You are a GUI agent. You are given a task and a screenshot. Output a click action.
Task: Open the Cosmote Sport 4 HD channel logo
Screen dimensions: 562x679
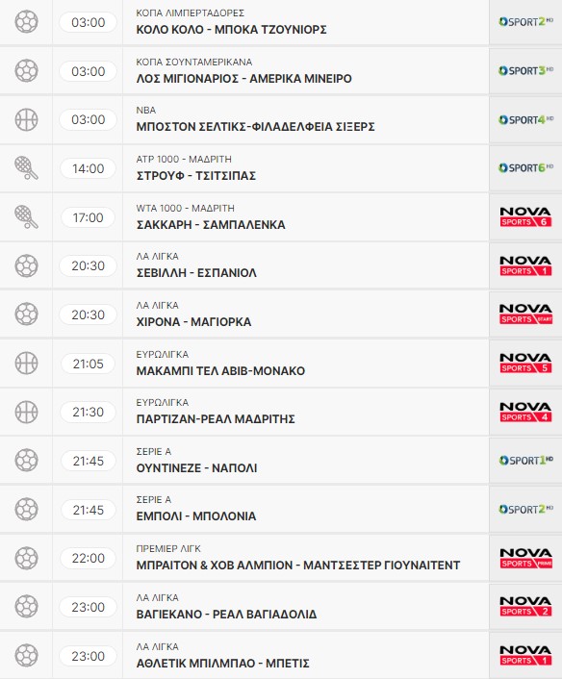(525, 119)
